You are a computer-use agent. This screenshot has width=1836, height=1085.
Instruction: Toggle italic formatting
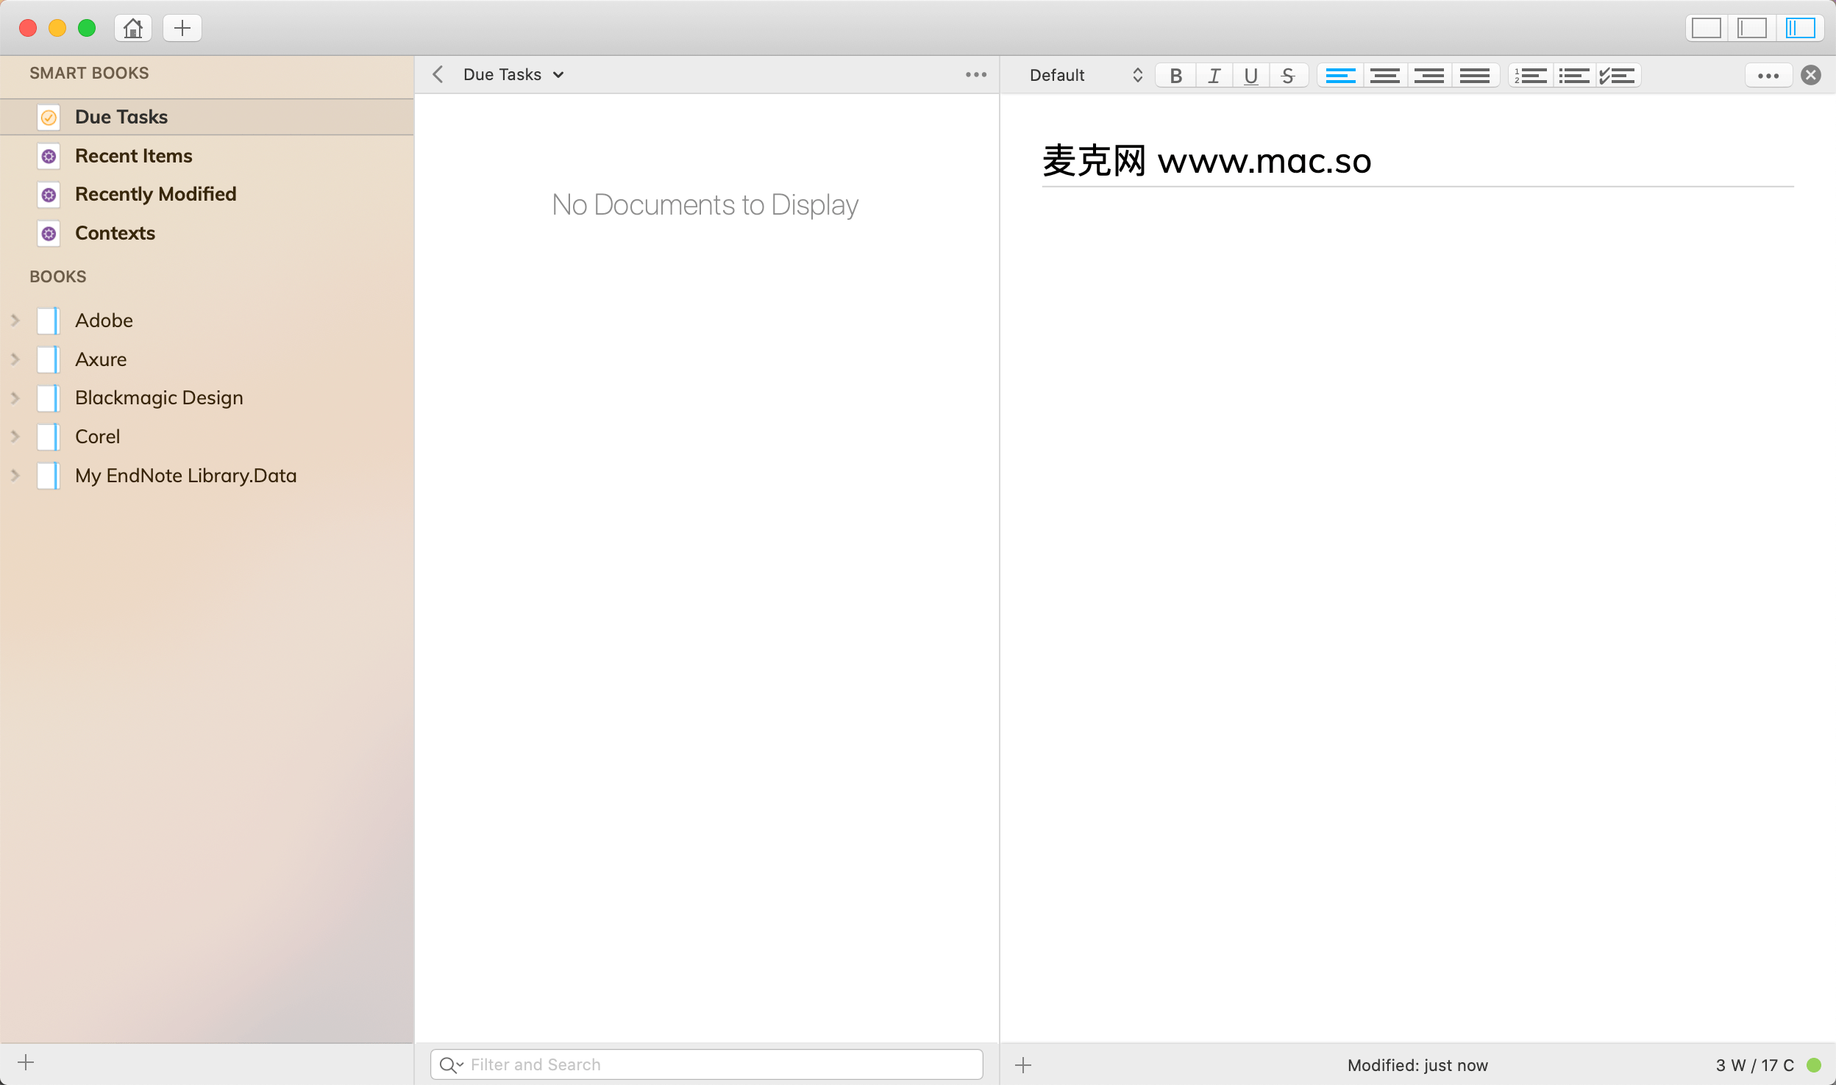pos(1214,75)
